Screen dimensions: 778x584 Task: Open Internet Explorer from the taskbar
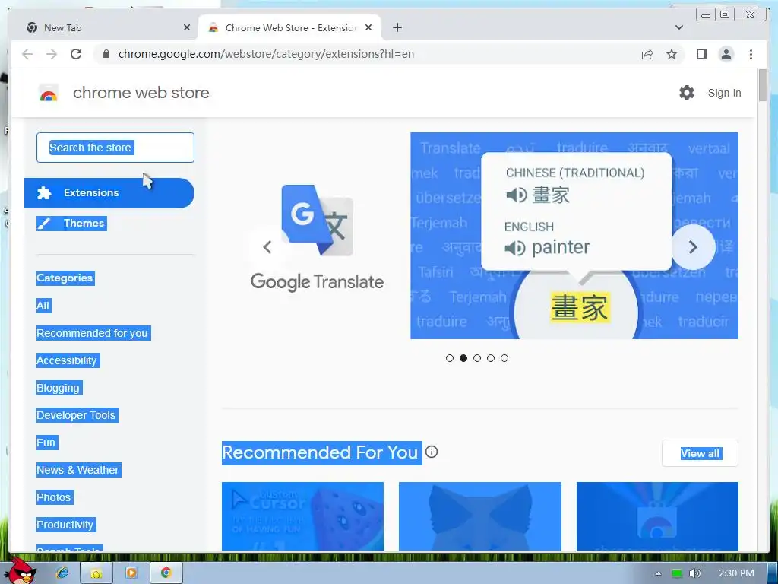[x=62, y=573]
